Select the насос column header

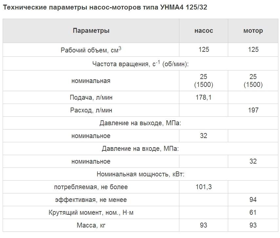click(x=204, y=31)
